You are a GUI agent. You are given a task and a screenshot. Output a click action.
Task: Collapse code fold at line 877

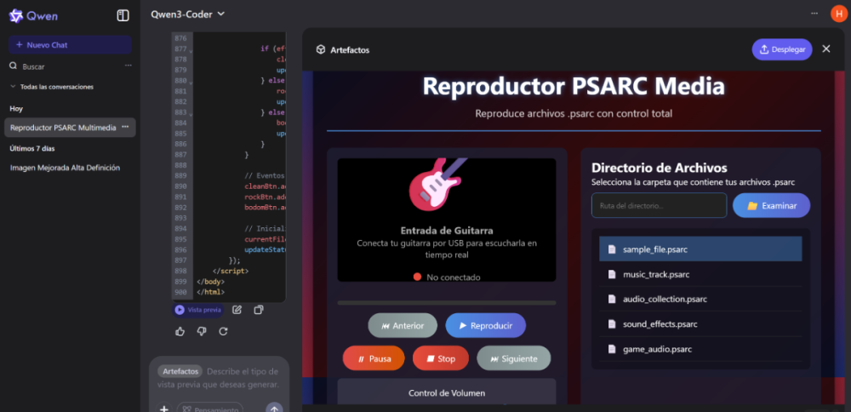(x=191, y=49)
